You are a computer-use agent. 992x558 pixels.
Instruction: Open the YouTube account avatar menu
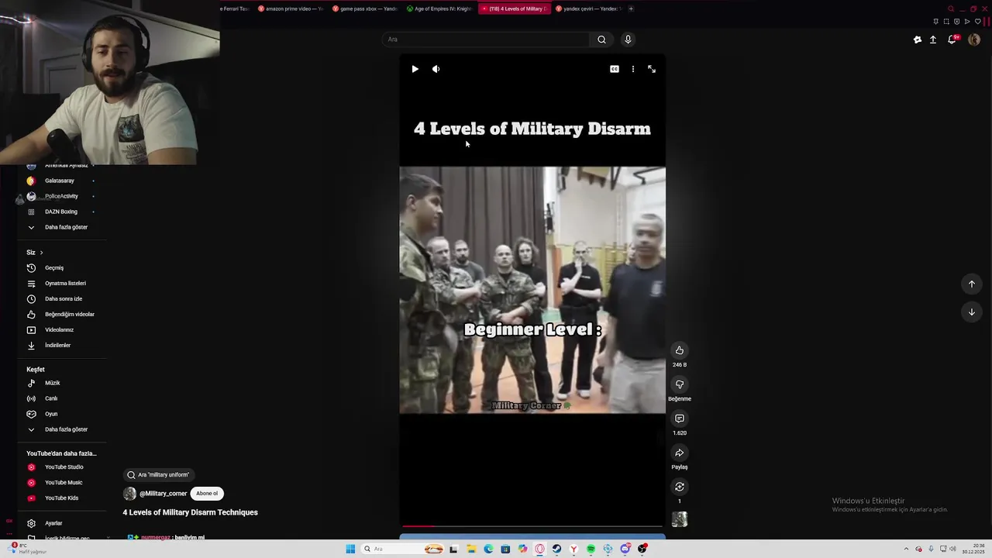(x=974, y=40)
